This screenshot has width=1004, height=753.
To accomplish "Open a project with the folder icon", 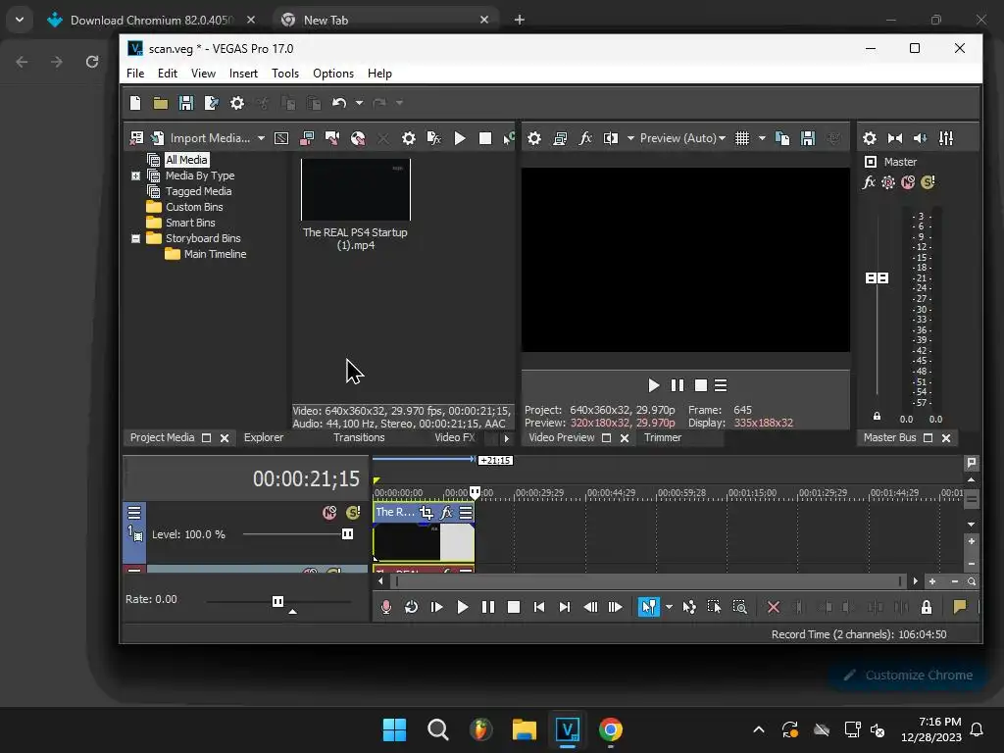I will [x=160, y=103].
